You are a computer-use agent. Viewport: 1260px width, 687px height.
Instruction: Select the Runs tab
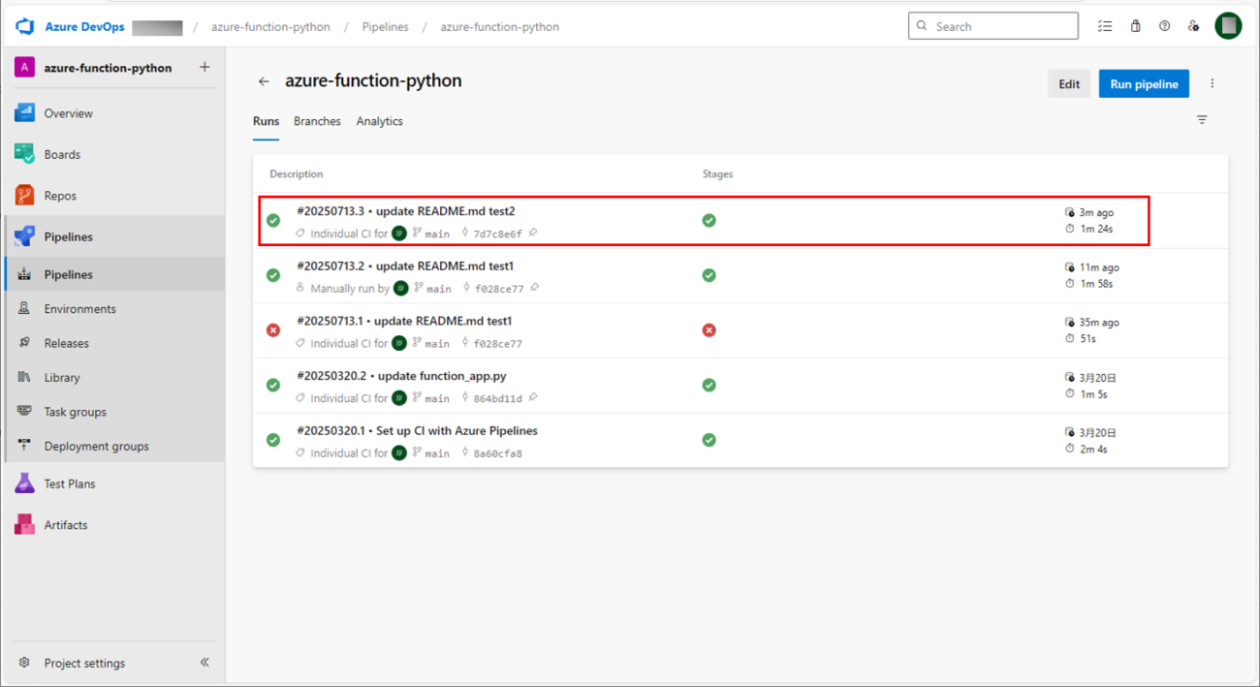[266, 121]
